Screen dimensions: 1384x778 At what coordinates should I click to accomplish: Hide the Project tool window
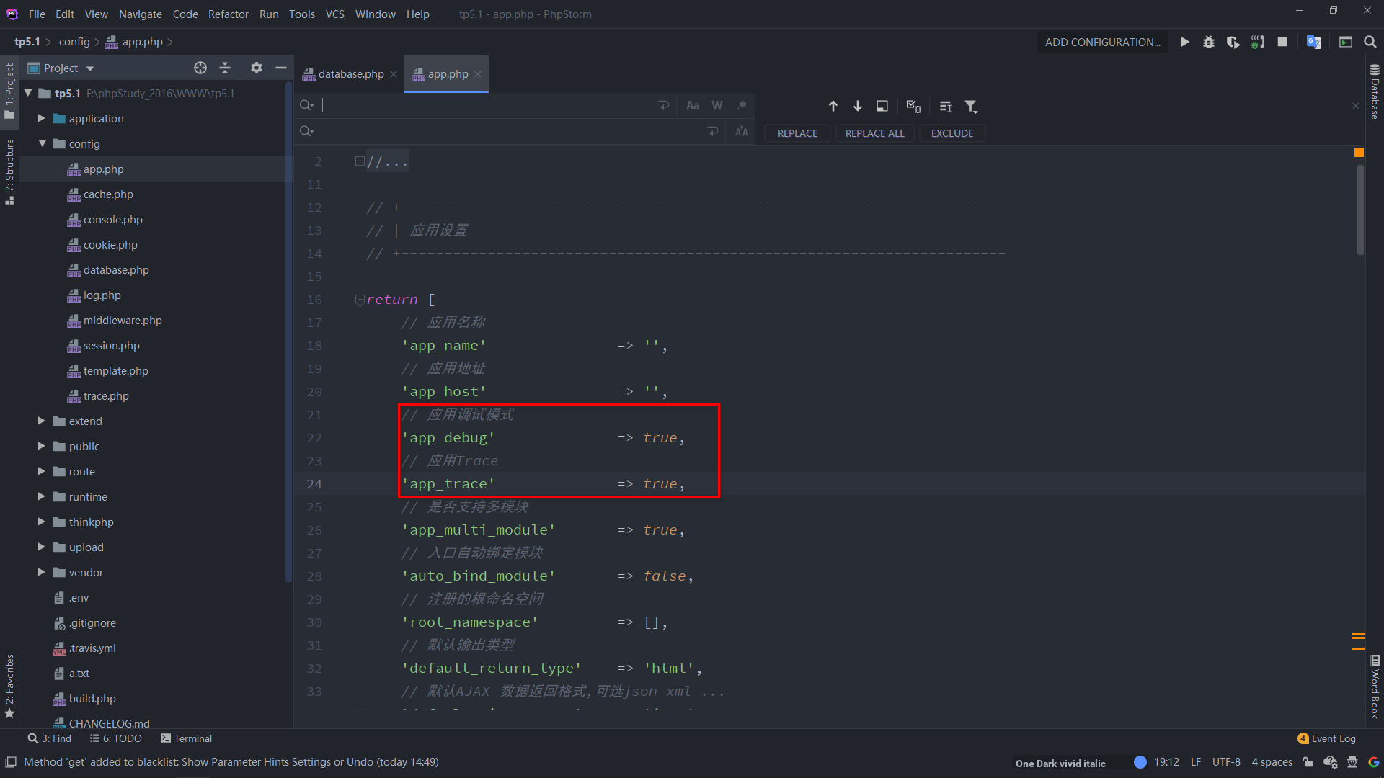click(281, 68)
